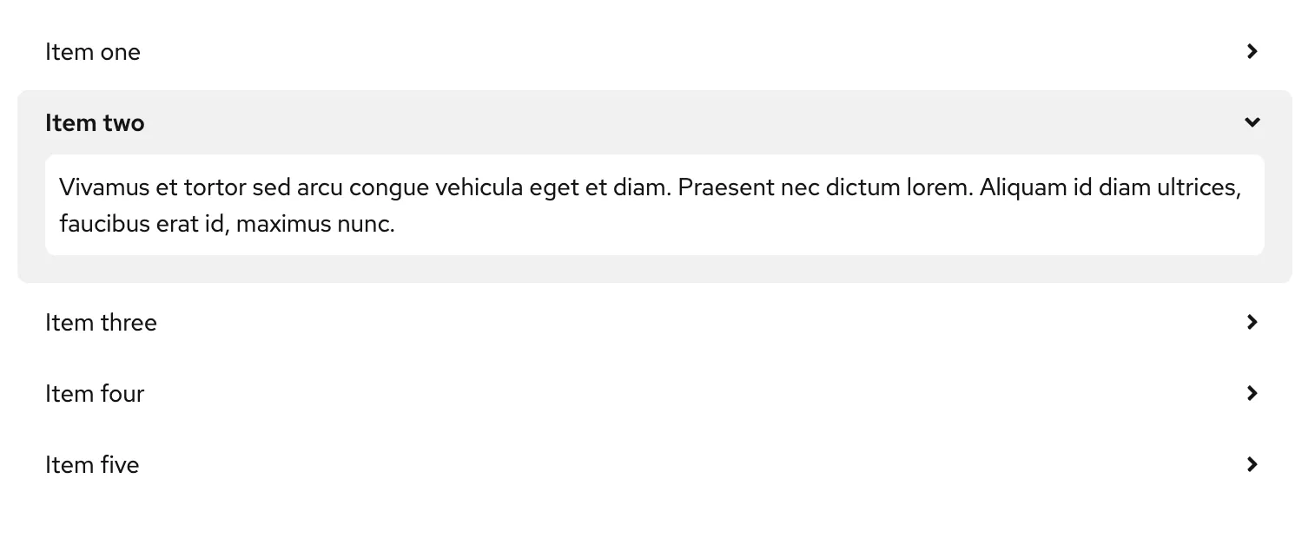Click the "Item one" accordion label

93,52
